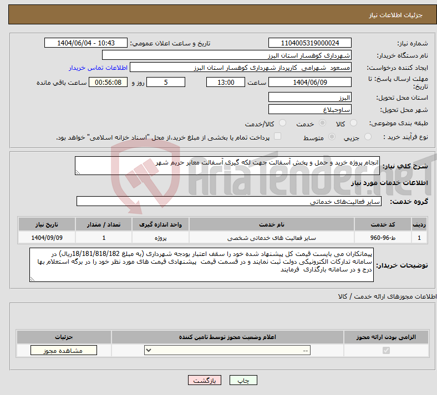
Task: Click the کد خدمت column header
Action: (x=383, y=224)
